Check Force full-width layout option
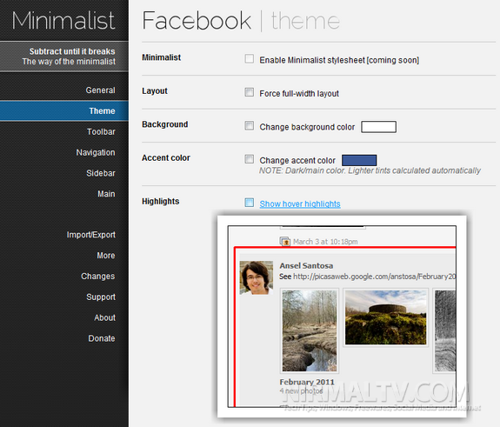This screenshot has width=500, height=427. coord(249,92)
